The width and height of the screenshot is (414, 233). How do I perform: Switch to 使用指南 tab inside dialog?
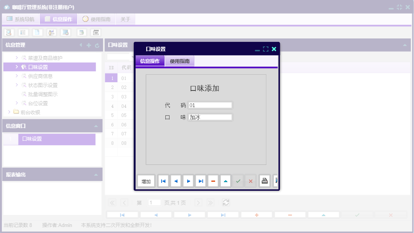pos(180,61)
